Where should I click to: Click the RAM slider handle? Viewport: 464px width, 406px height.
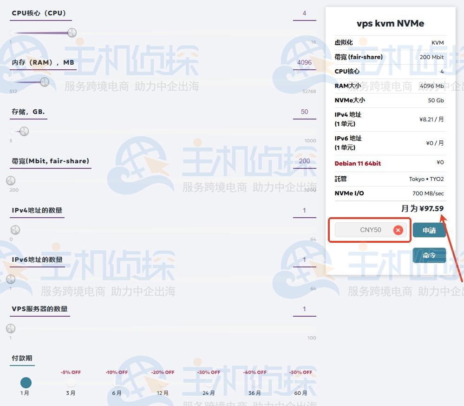pos(45,82)
